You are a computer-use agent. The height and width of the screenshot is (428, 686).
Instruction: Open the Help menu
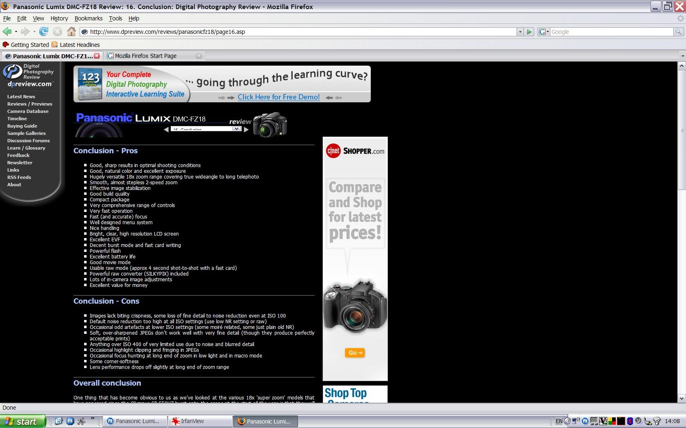pyautogui.click(x=134, y=18)
